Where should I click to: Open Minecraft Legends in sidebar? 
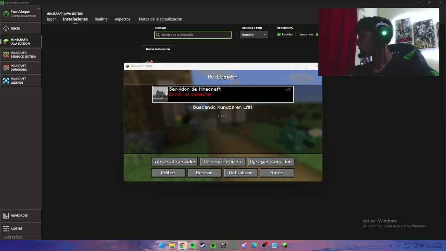[21, 81]
